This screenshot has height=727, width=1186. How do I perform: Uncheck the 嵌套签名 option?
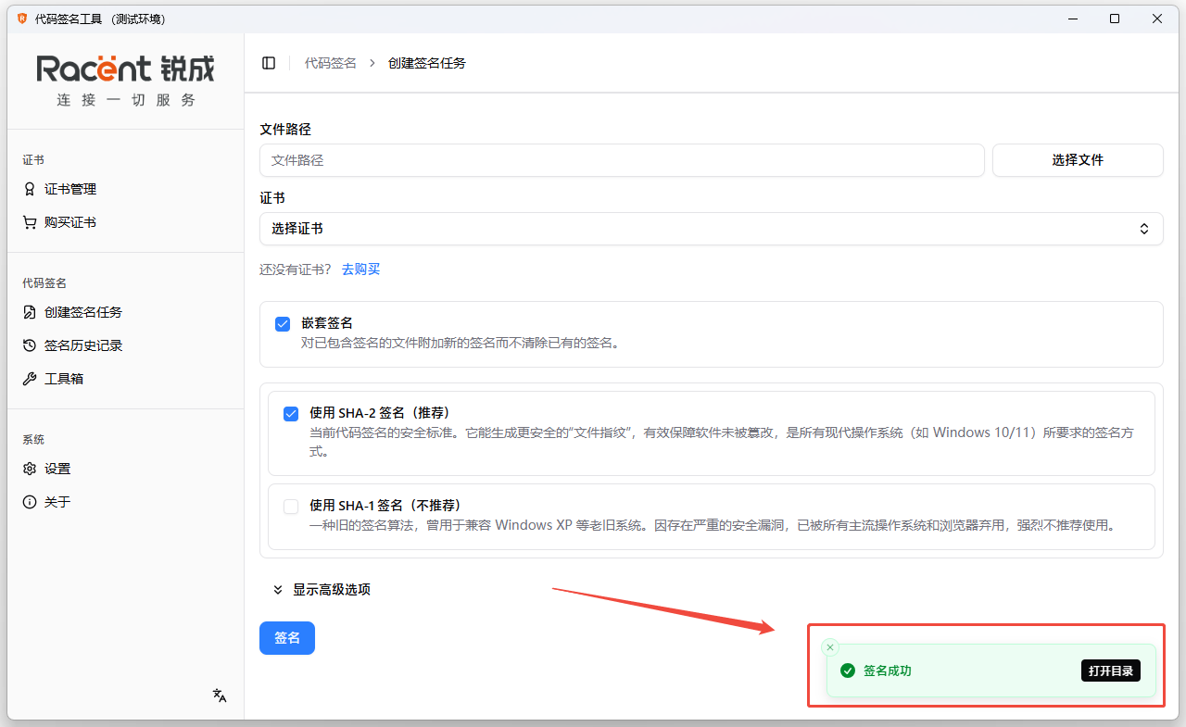tap(283, 323)
